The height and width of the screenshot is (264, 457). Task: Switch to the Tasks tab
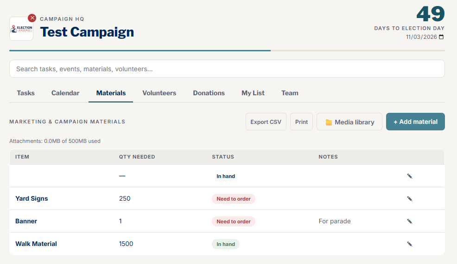pyautogui.click(x=25, y=93)
